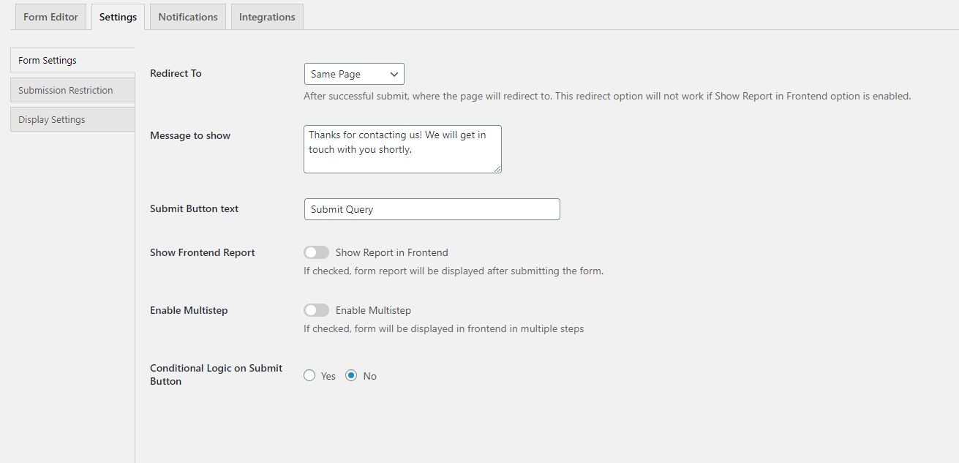Click inside the Message to show textarea
The width and height of the screenshot is (959, 463).
coord(402,148)
